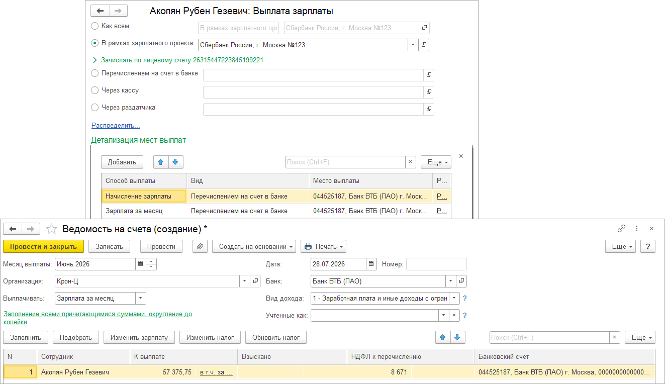Copy link to Ведомость document
The width and height of the screenshot is (665, 384).
622,228
